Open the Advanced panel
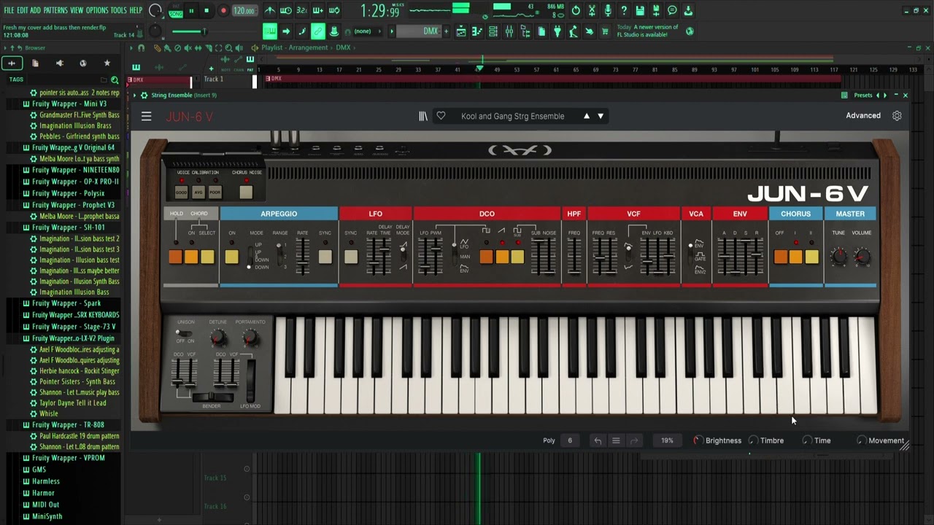This screenshot has height=525, width=934. point(863,116)
